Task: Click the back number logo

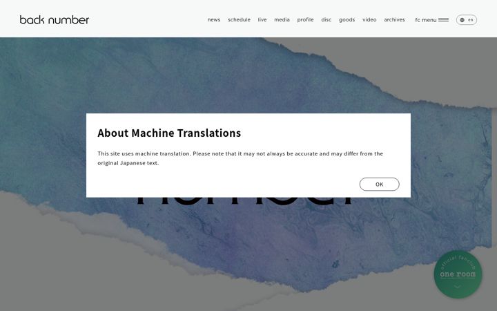Action: coord(55,19)
